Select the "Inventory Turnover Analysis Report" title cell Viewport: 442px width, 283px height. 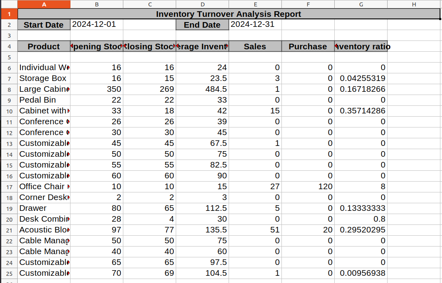pos(229,14)
